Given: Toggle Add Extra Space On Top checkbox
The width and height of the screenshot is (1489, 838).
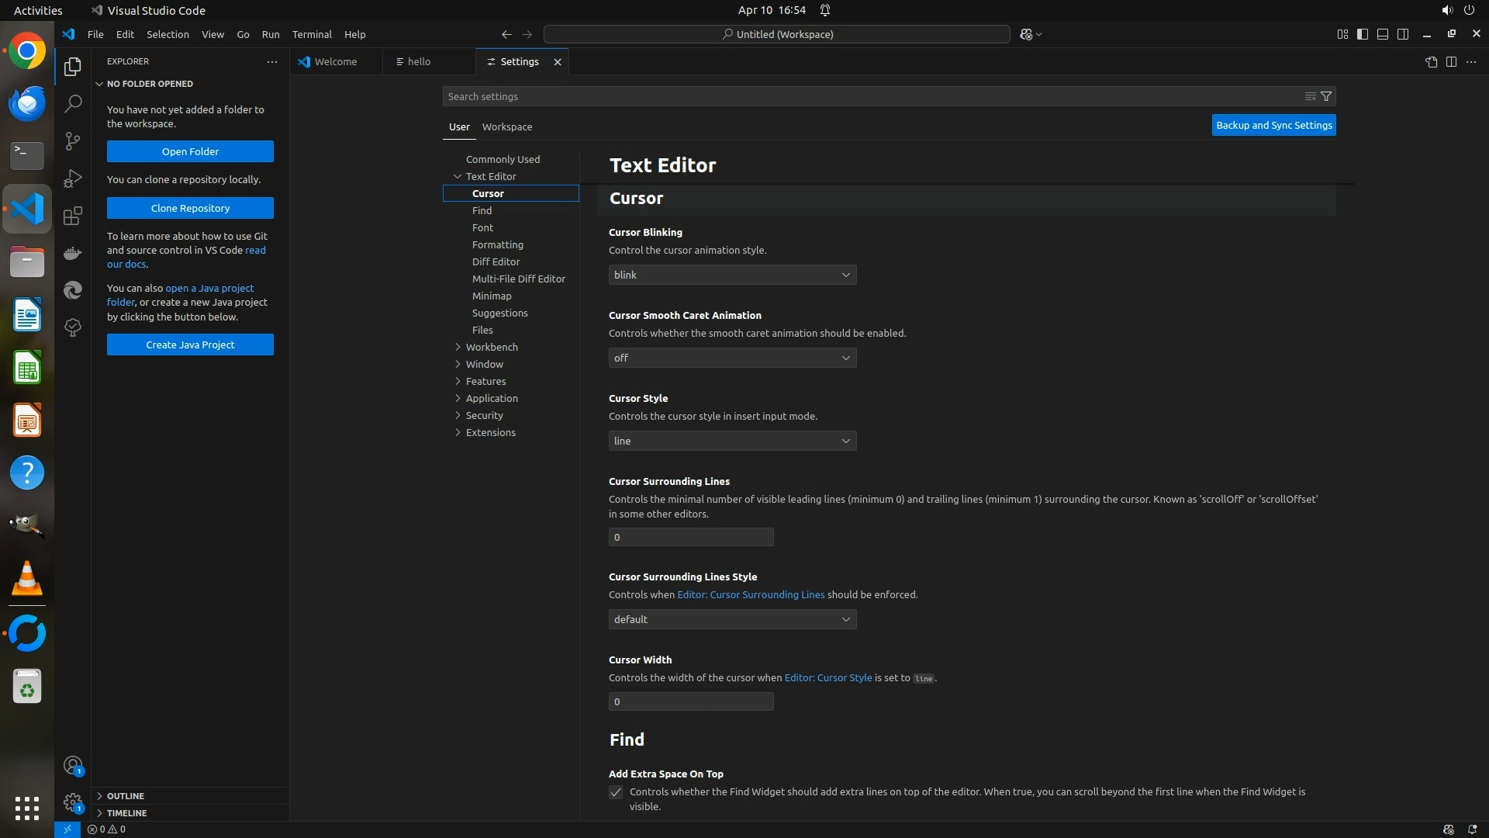Looking at the screenshot, I should 616,792.
